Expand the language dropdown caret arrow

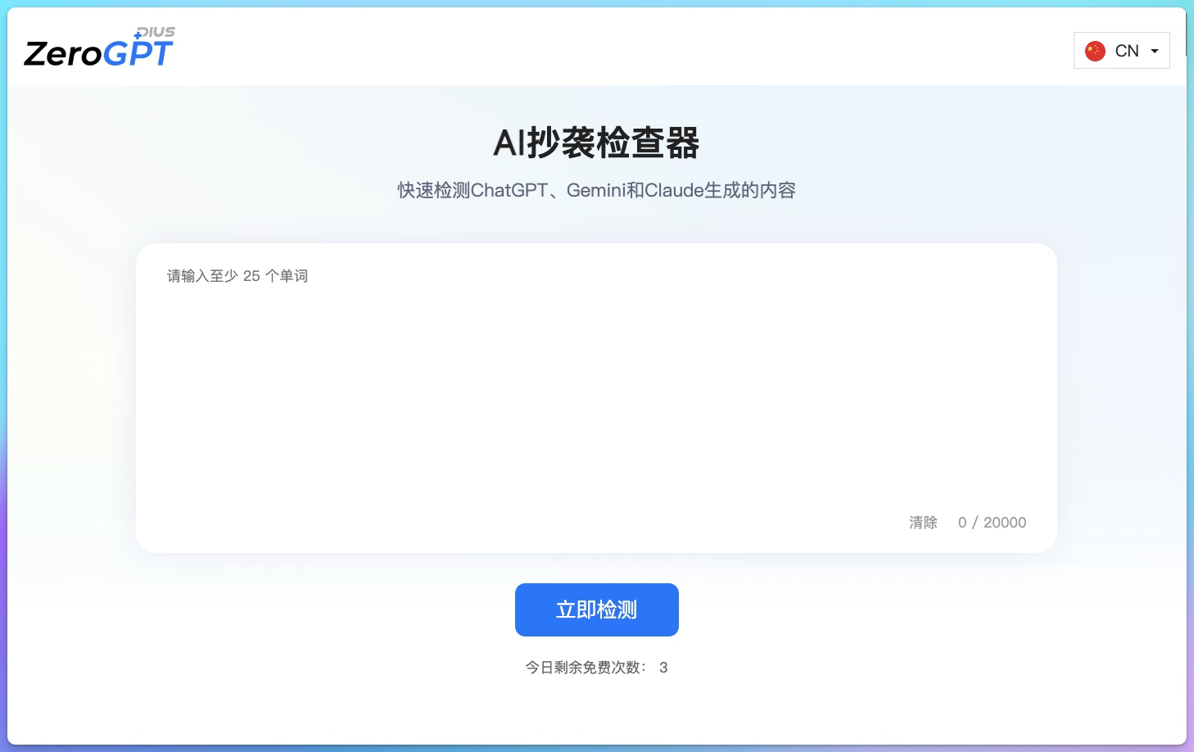point(1155,51)
